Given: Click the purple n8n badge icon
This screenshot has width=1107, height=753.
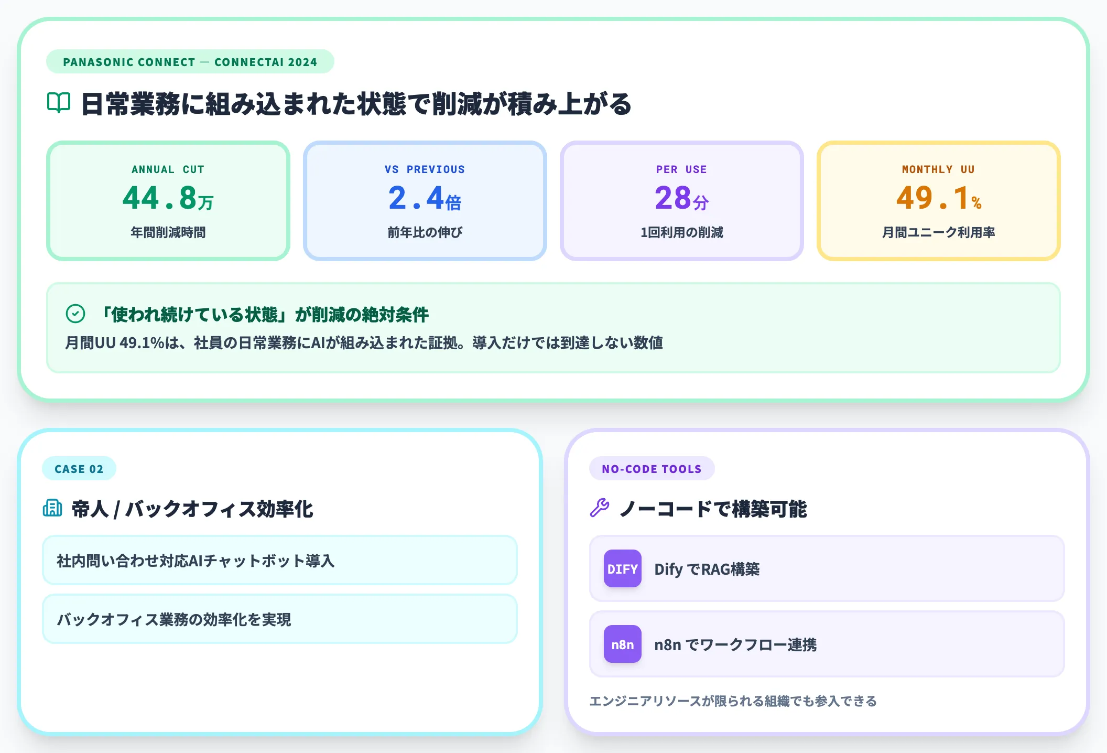Looking at the screenshot, I should click(x=623, y=644).
